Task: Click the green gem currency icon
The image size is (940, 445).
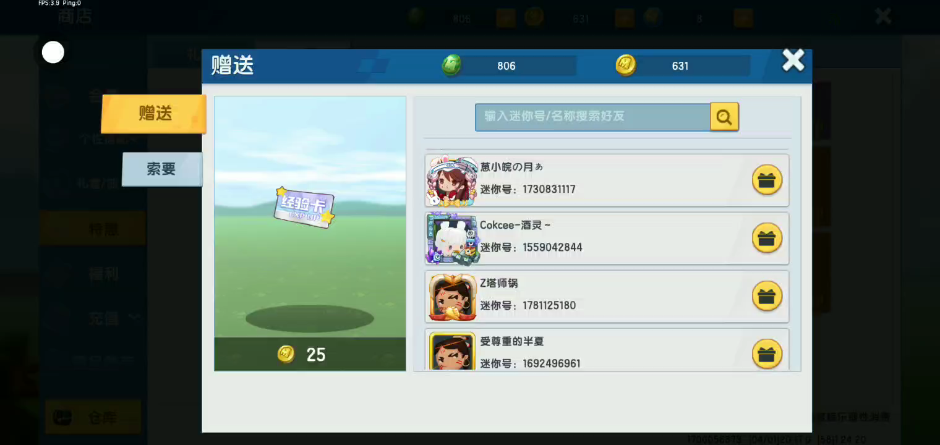Action: pos(452,66)
